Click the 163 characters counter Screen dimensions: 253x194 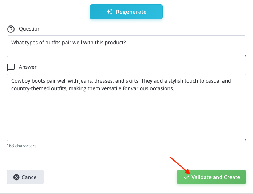pos(21,146)
